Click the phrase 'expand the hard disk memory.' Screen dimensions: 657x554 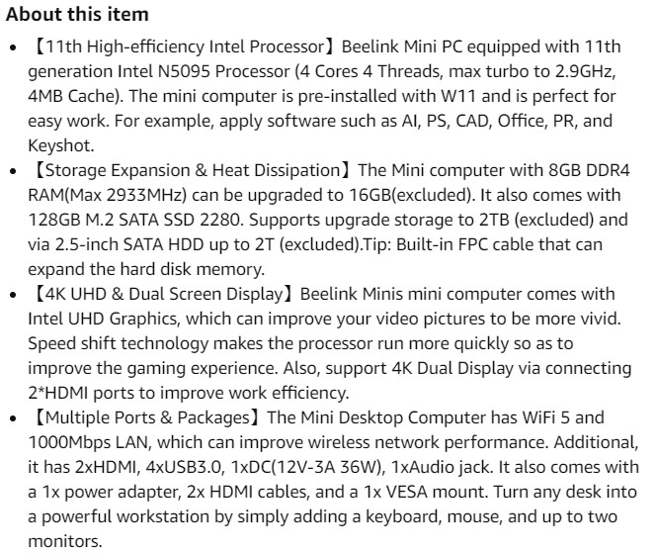[146, 269]
